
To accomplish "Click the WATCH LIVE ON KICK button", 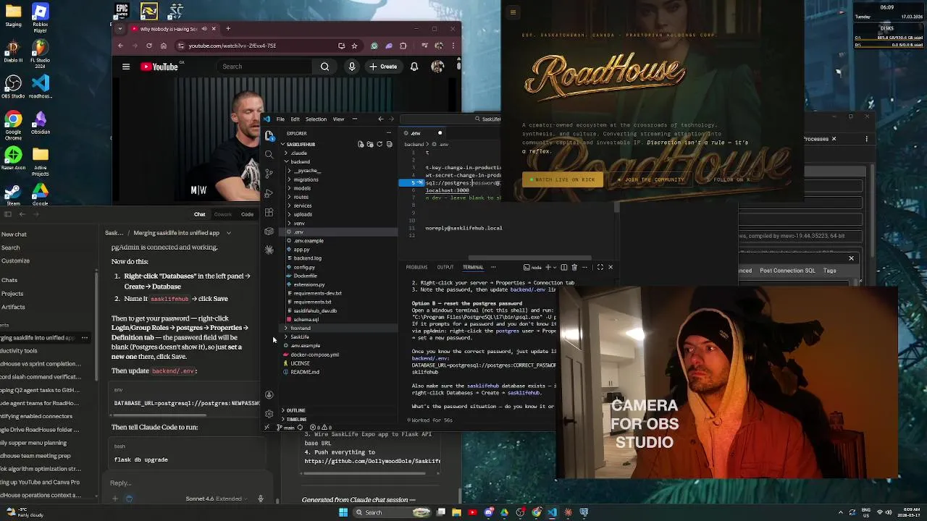I will 563,179.
